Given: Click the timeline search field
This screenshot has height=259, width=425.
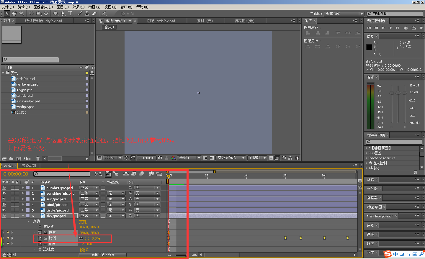Looking at the screenshot, I should click(x=61, y=174).
